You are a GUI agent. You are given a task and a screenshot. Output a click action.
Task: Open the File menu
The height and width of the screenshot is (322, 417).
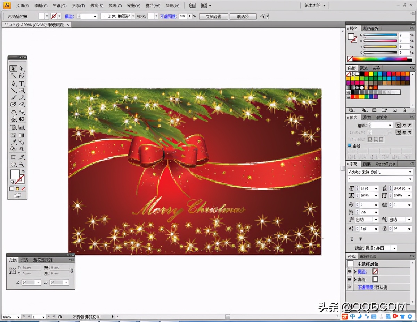[x=23, y=6]
